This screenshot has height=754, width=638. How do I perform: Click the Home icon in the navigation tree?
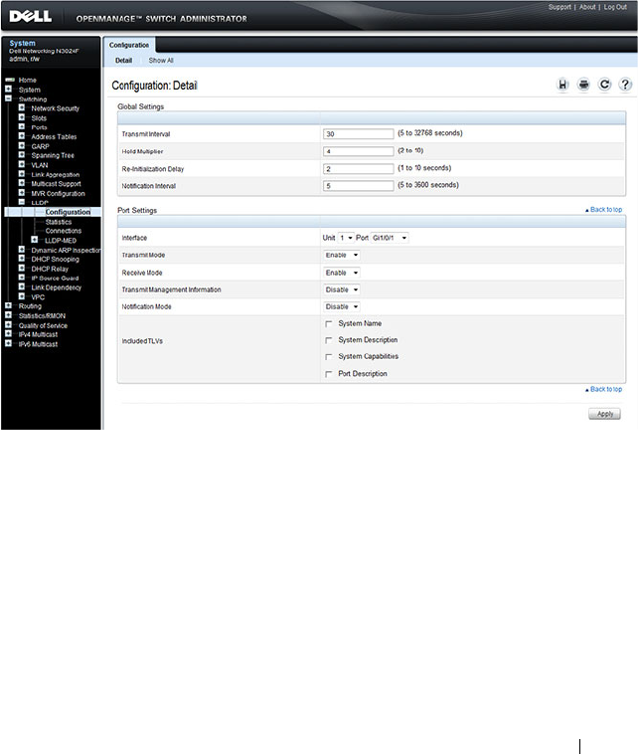coord(9,80)
